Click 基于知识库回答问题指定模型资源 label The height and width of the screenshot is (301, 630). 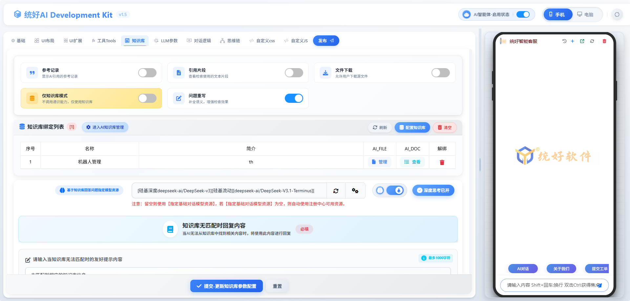(89, 190)
